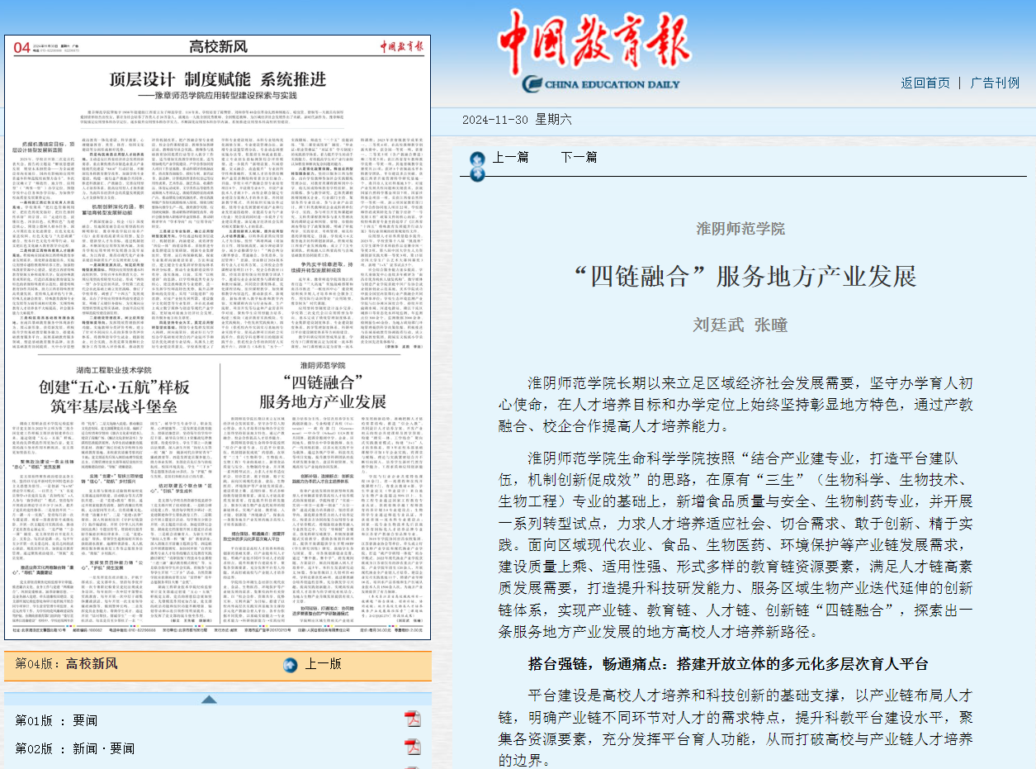The image size is (1036, 769).
Task: Click the blue arrow icon beside 上一版
Action: point(290,664)
